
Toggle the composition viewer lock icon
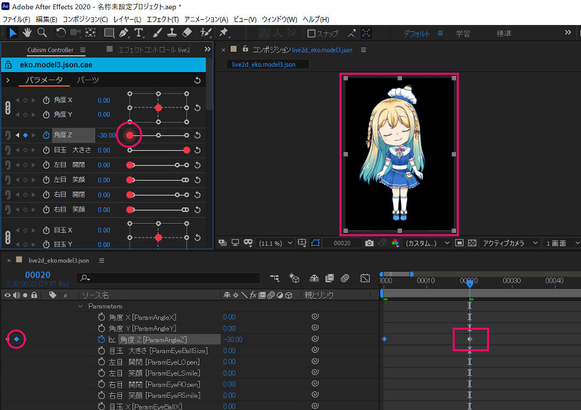click(245, 49)
